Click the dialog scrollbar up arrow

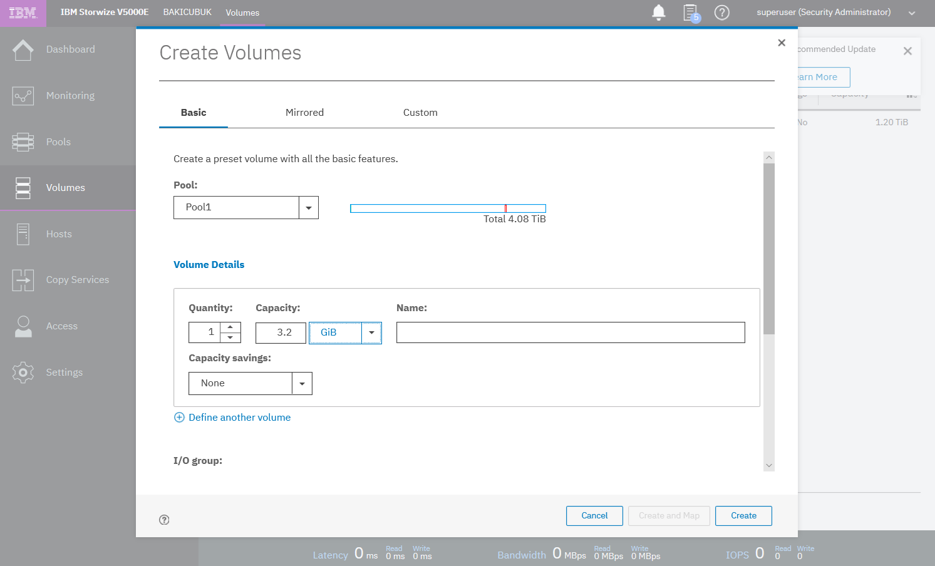(x=769, y=157)
